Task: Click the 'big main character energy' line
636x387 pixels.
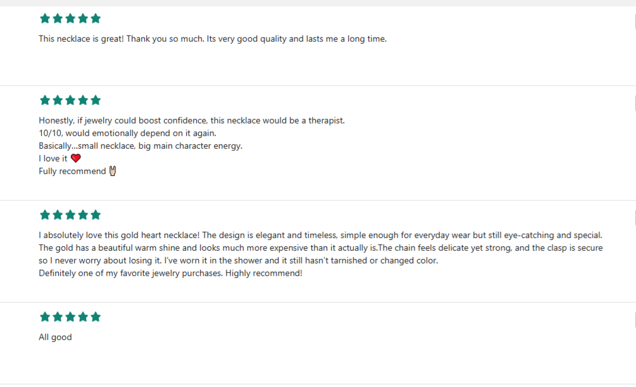Action: 140,146
